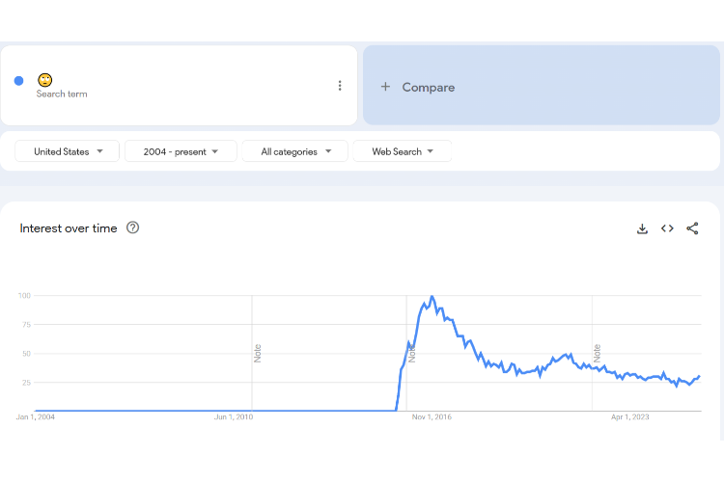Download the interest over time CSV
Image resolution: width=724 pixels, height=482 pixels.
[642, 228]
